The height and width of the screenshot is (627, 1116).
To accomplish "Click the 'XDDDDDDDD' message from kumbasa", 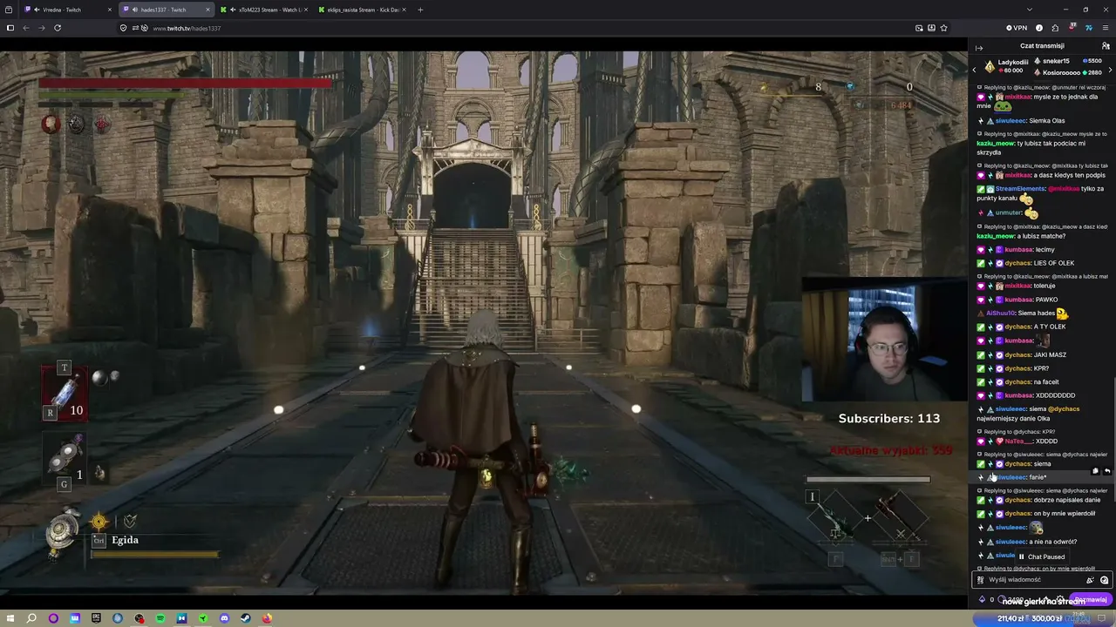I will (x=1055, y=395).
